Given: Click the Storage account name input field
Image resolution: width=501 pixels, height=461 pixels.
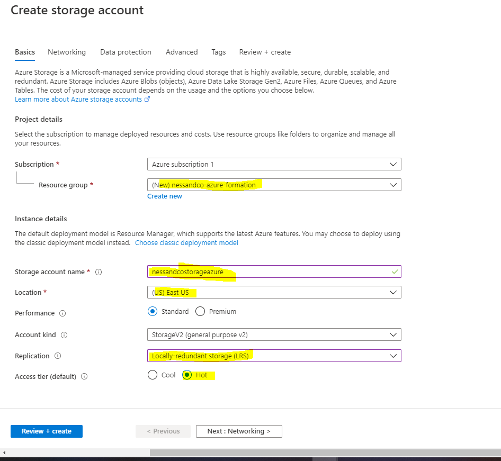Looking at the screenshot, I should pos(274,272).
